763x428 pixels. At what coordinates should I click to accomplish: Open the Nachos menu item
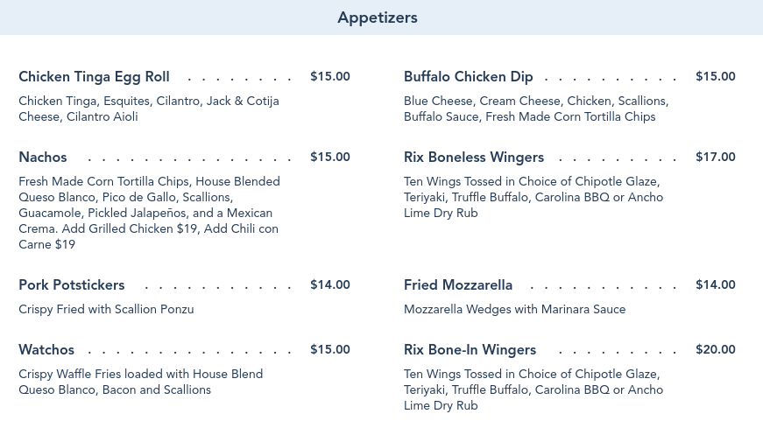43,157
